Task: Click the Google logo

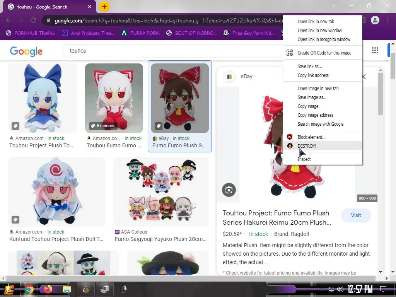Action: click(x=26, y=51)
